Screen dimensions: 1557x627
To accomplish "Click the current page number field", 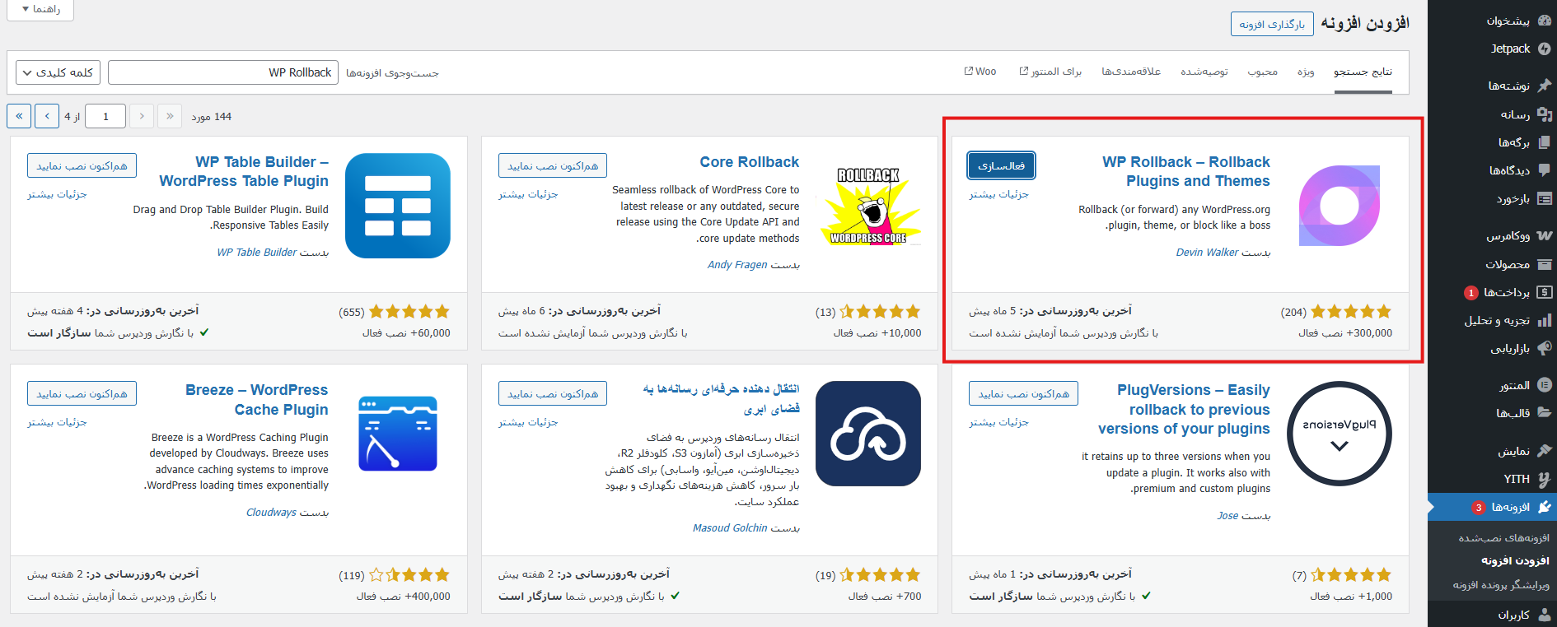I will (x=105, y=116).
